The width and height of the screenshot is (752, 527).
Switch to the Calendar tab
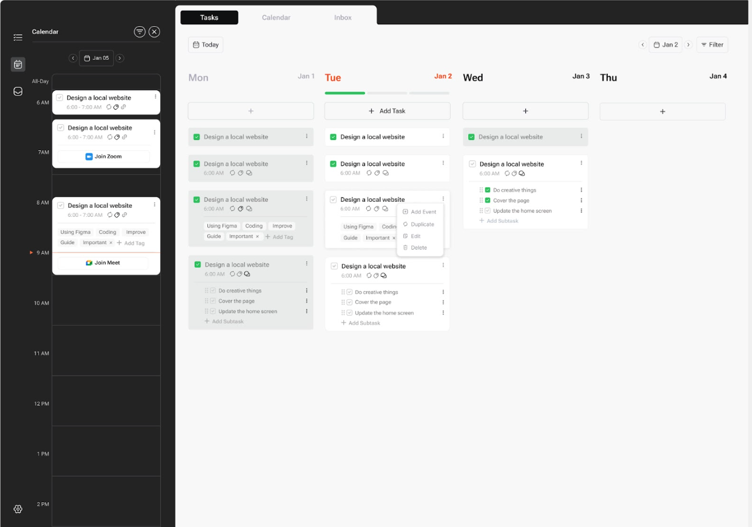pos(276,18)
